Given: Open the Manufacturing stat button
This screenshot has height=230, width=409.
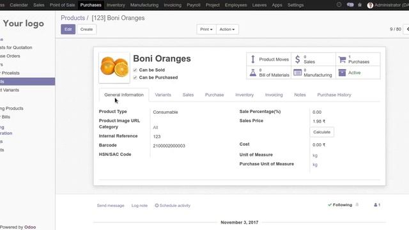Looking at the screenshot, I should point(313,72).
